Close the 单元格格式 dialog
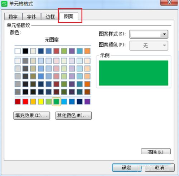179x176 pixels. click(169, 3)
